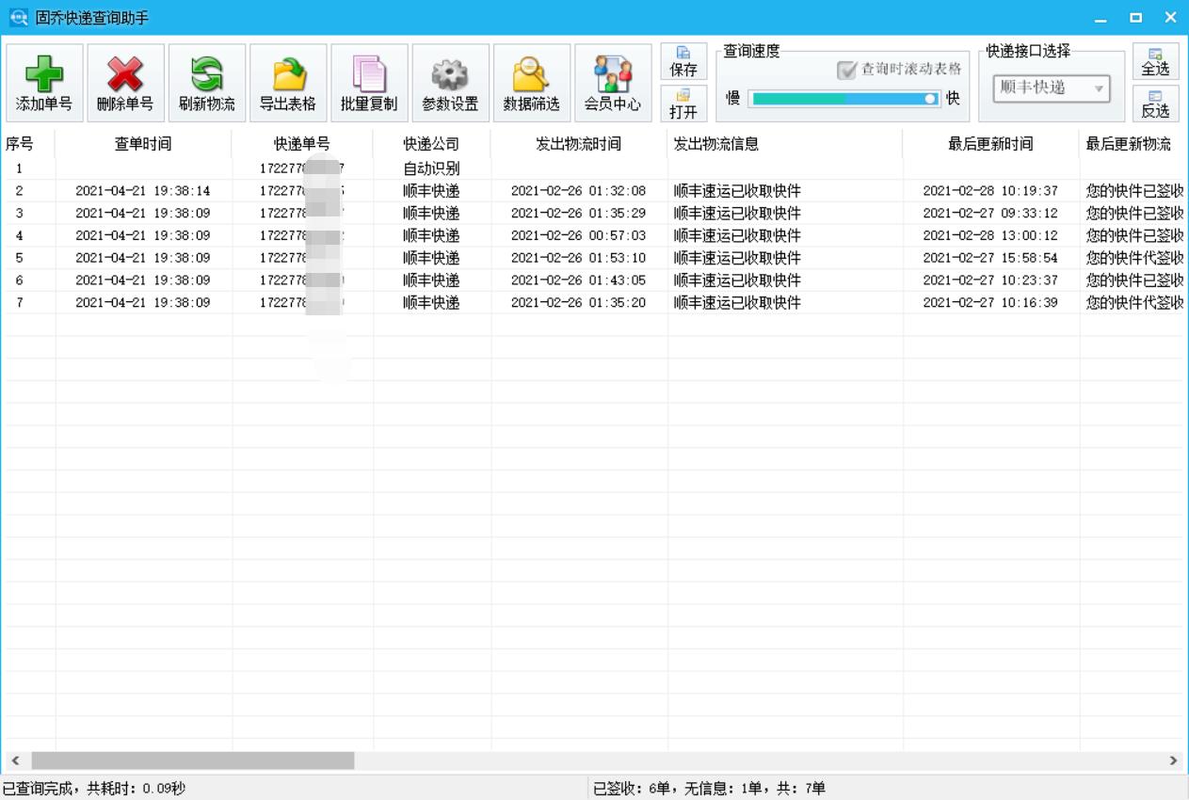This screenshot has width=1189, height=800.
Task: Open 参数设置 parameter settings
Action: 450,82
